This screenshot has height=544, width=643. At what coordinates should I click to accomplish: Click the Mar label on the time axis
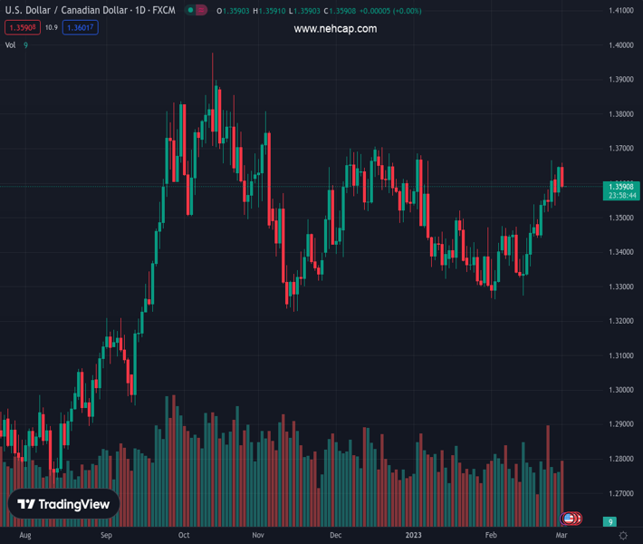561,536
